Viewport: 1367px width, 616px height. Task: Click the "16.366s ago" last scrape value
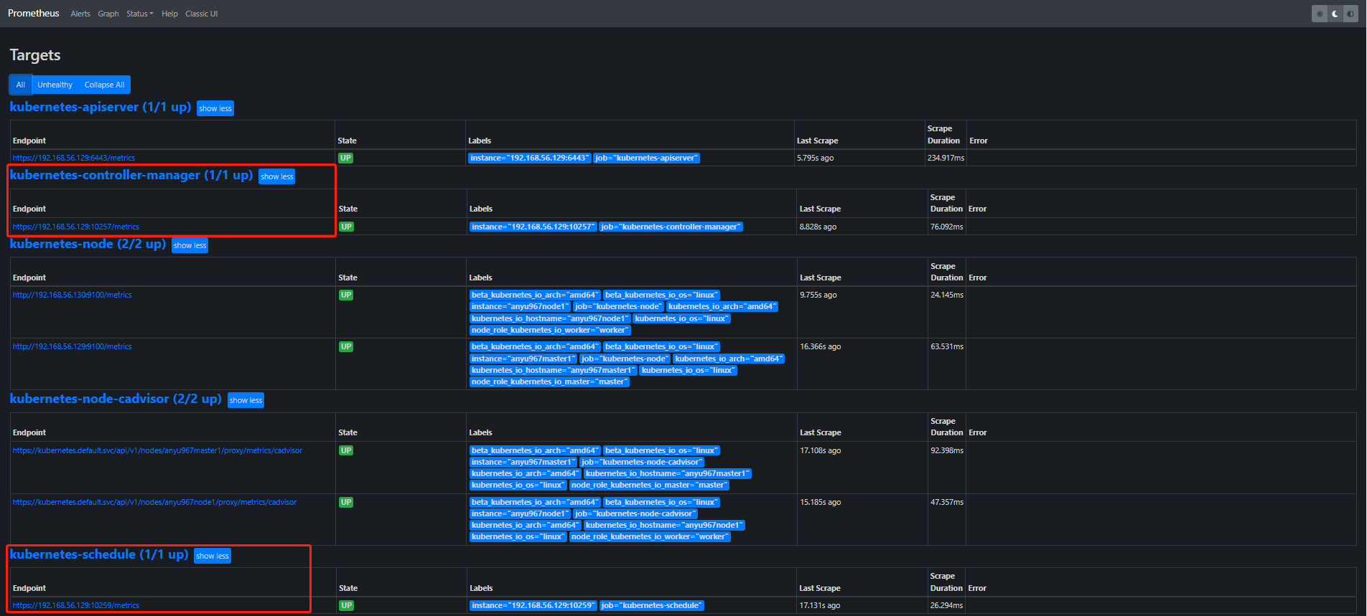[821, 346]
